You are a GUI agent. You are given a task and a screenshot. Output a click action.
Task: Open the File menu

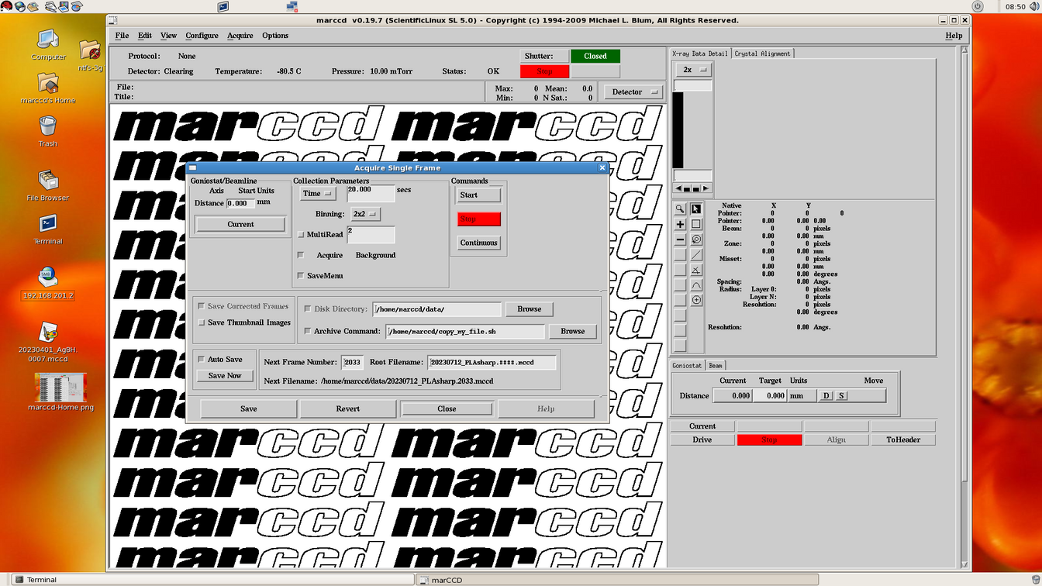122,36
